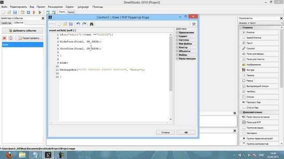Click the New project icon in main toolbar
This screenshot has width=284, height=159.
3,12
